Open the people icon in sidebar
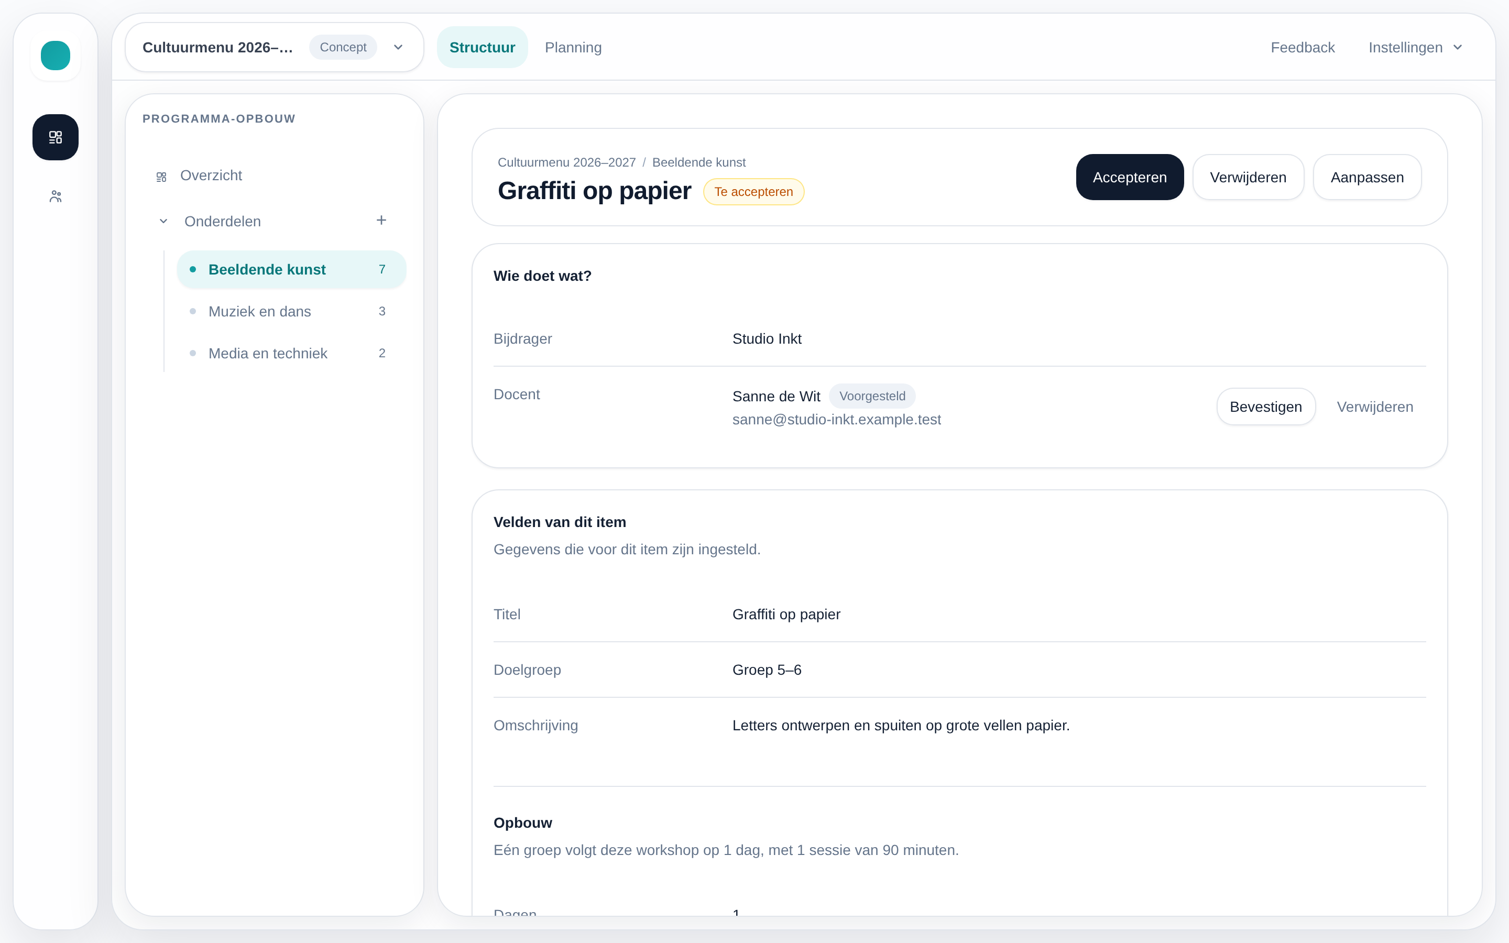The width and height of the screenshot is (1509, 943). (x=56, y=196)
